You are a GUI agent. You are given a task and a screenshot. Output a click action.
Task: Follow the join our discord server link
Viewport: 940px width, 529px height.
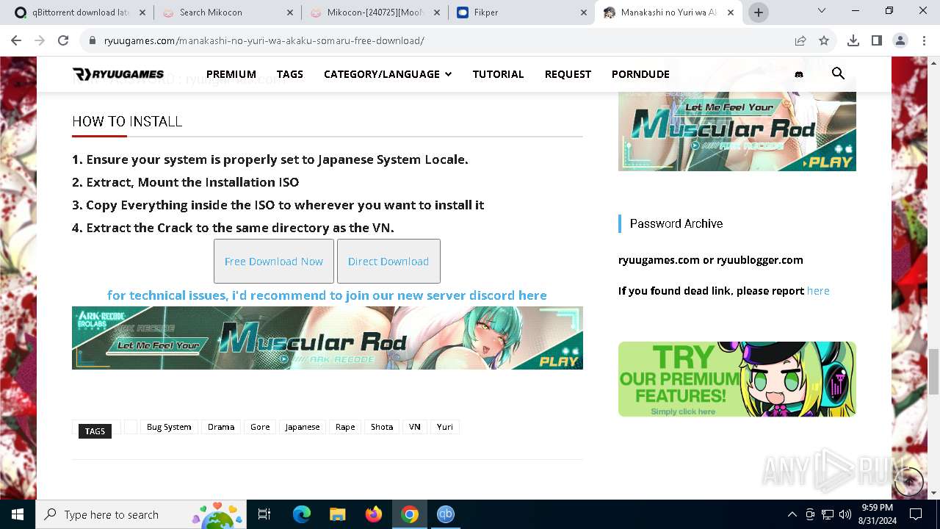point(327,295)
